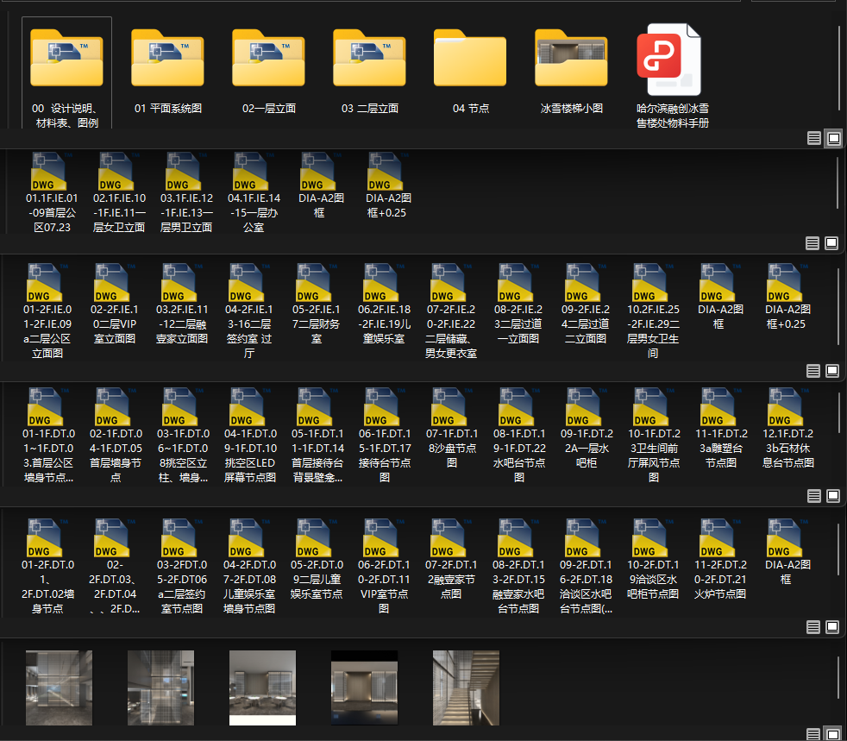Screen dimensions: 847x741
Task: Click the 08-2F.DT.13 融壹家水吧台节点图 file name
Action: click(x=518, y=587)
